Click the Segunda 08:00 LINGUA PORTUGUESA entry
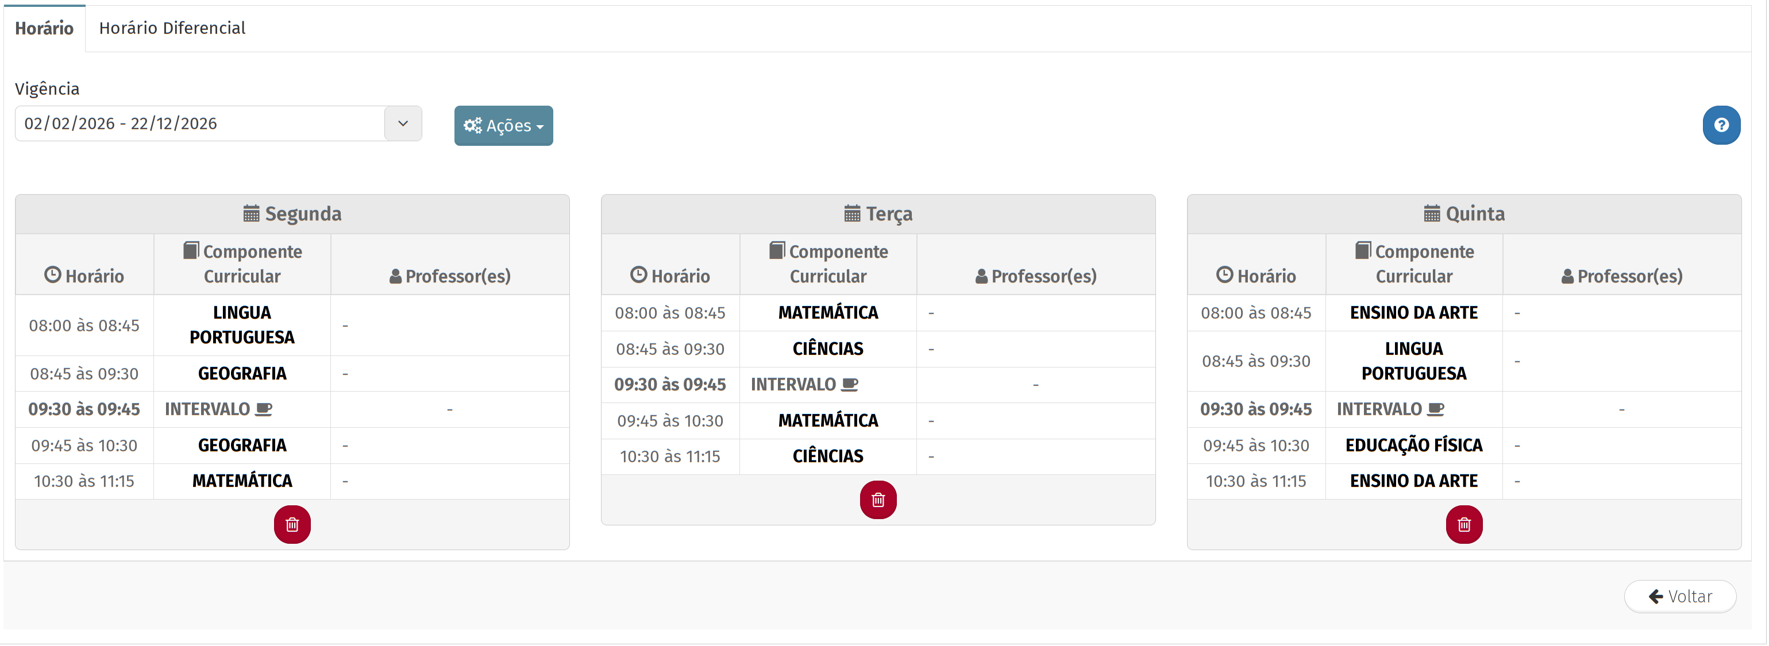Viewport: 1769px width, 646px height. pyautogui.click(x=242, y=324)
